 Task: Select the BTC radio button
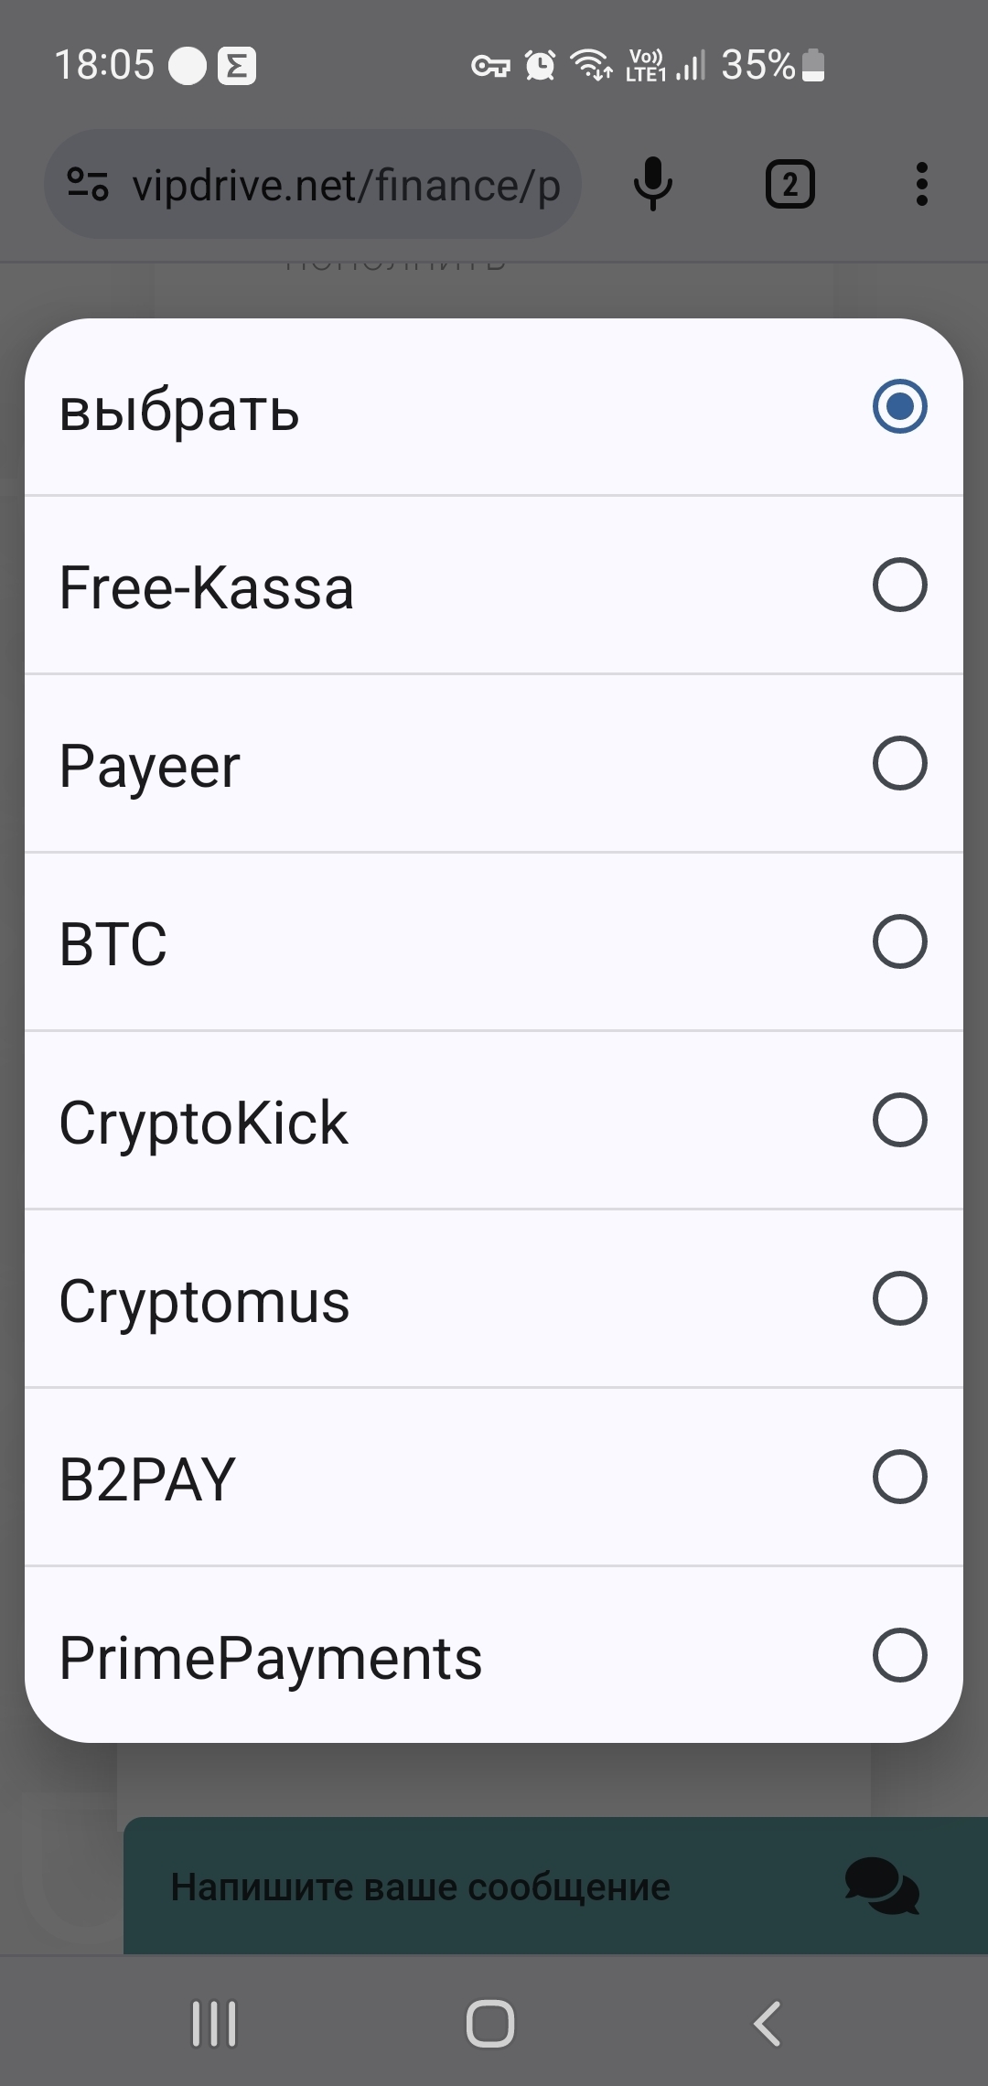click(899, 941)
